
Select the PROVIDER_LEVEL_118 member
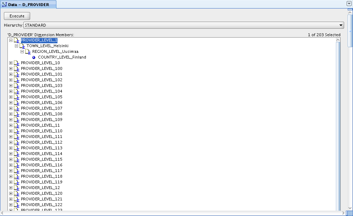(42, 176)
